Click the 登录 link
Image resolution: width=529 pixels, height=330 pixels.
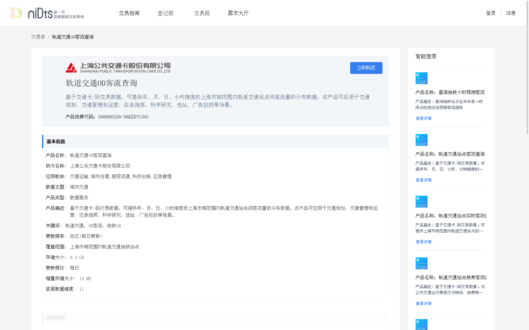tap(491, 13)
